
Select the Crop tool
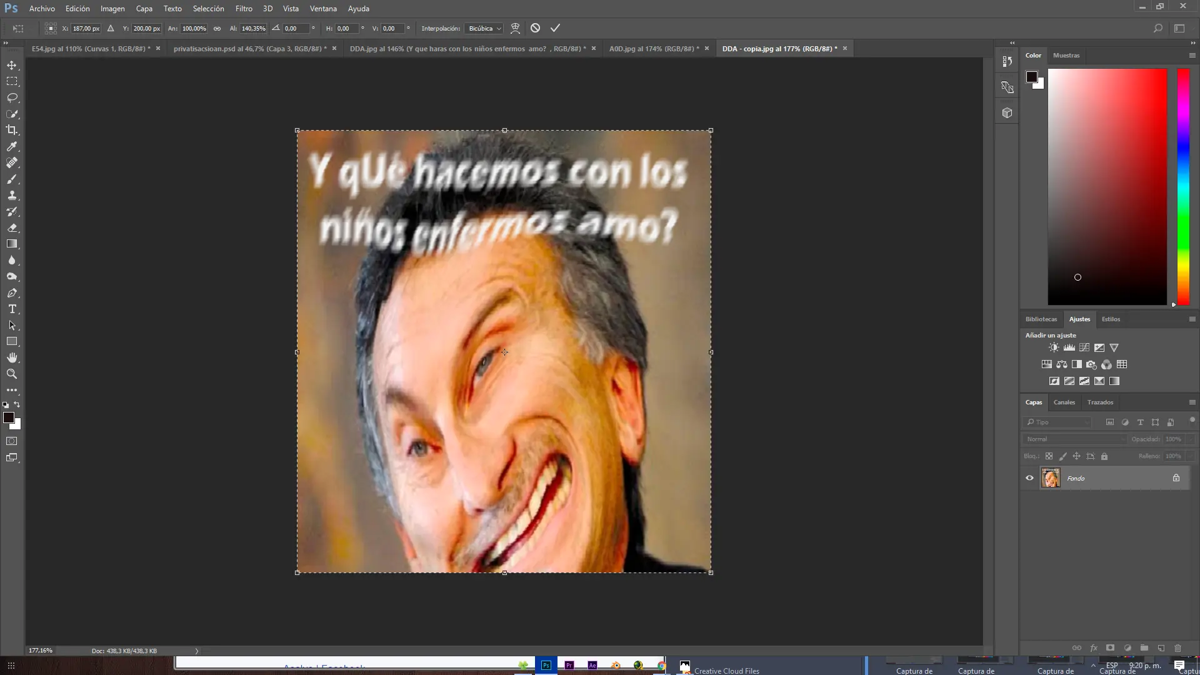point(12,130)
